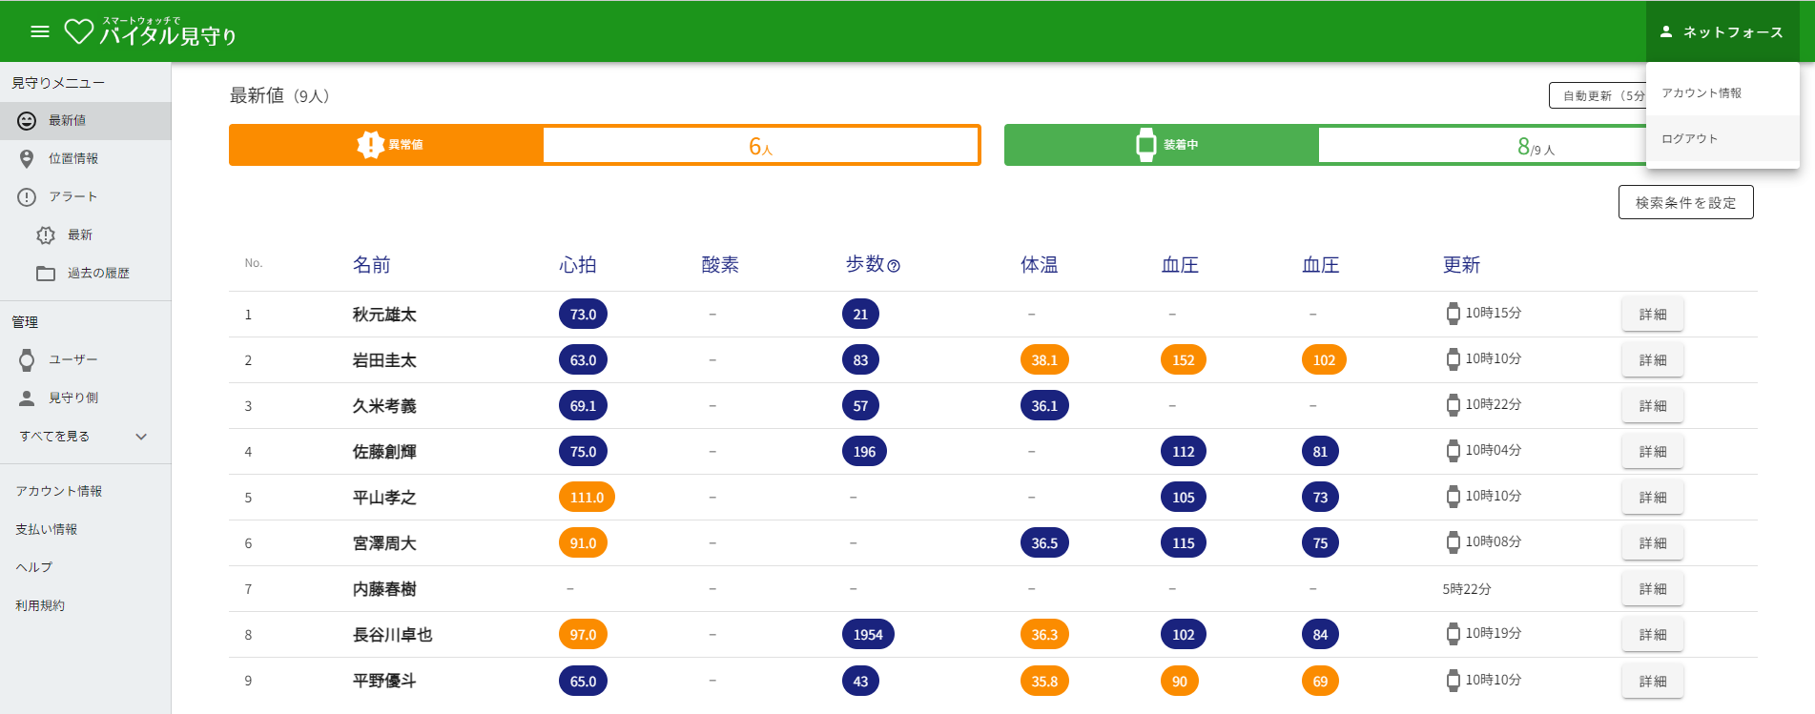
Task: Click the alert exclamation icon for アラート
Action: click(27, 196)
